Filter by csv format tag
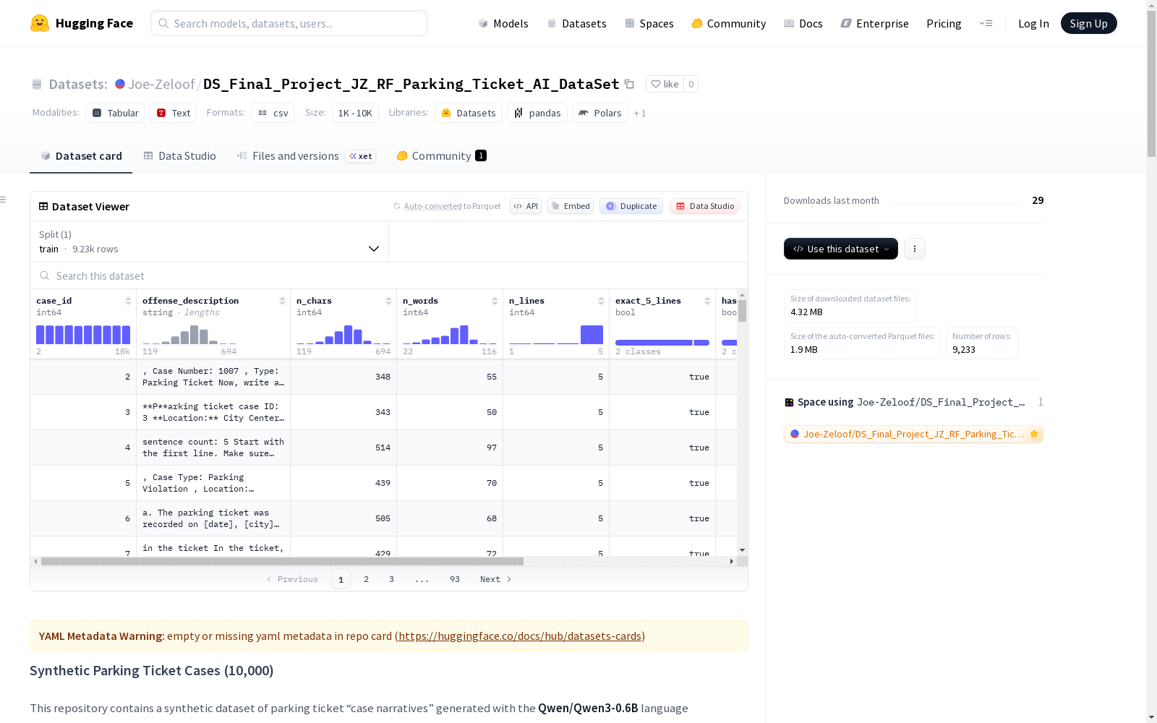 (273, 113)
